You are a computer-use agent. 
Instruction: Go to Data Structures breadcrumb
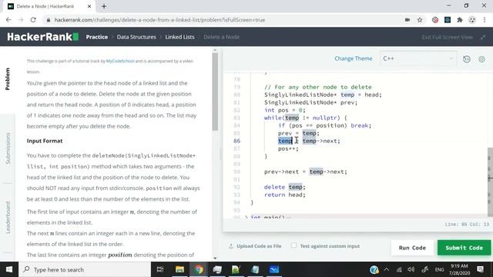[x=136, y=37]
